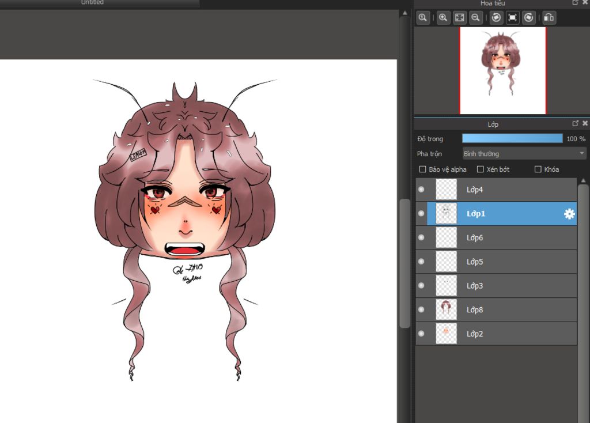Adjust the Độ trong opacity slider

[512, 138]
